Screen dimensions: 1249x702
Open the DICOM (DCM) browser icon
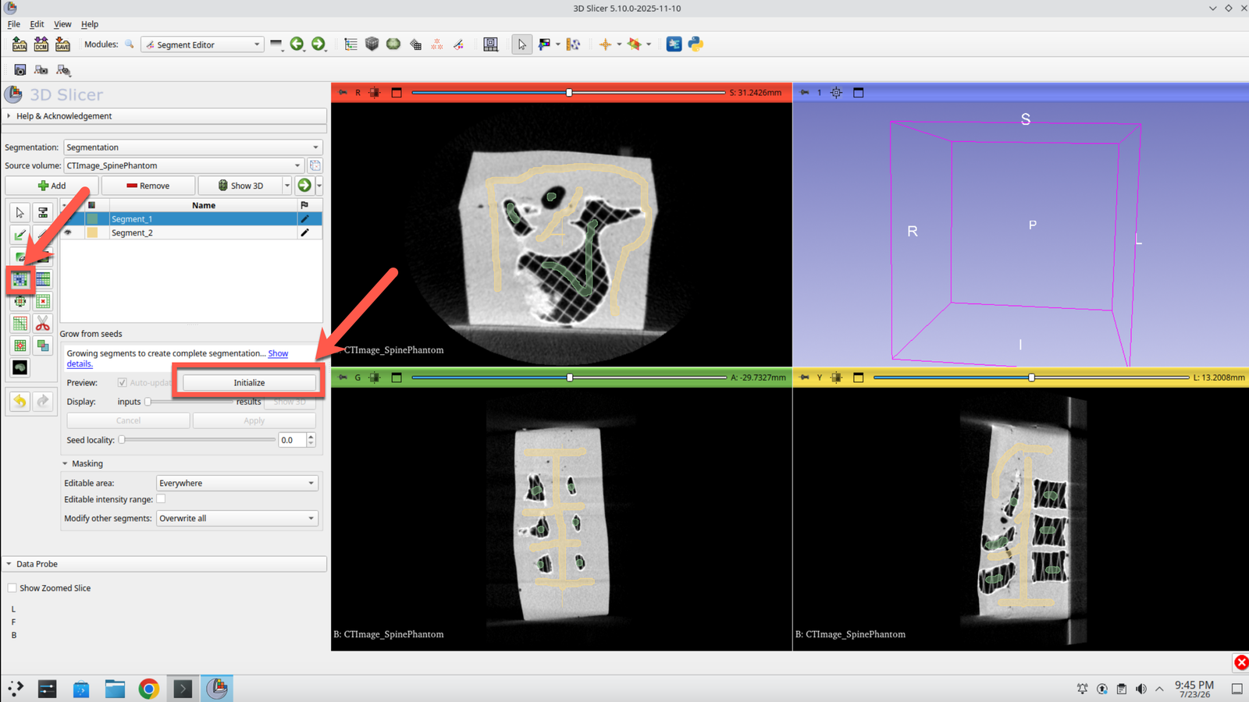point(41,44)
